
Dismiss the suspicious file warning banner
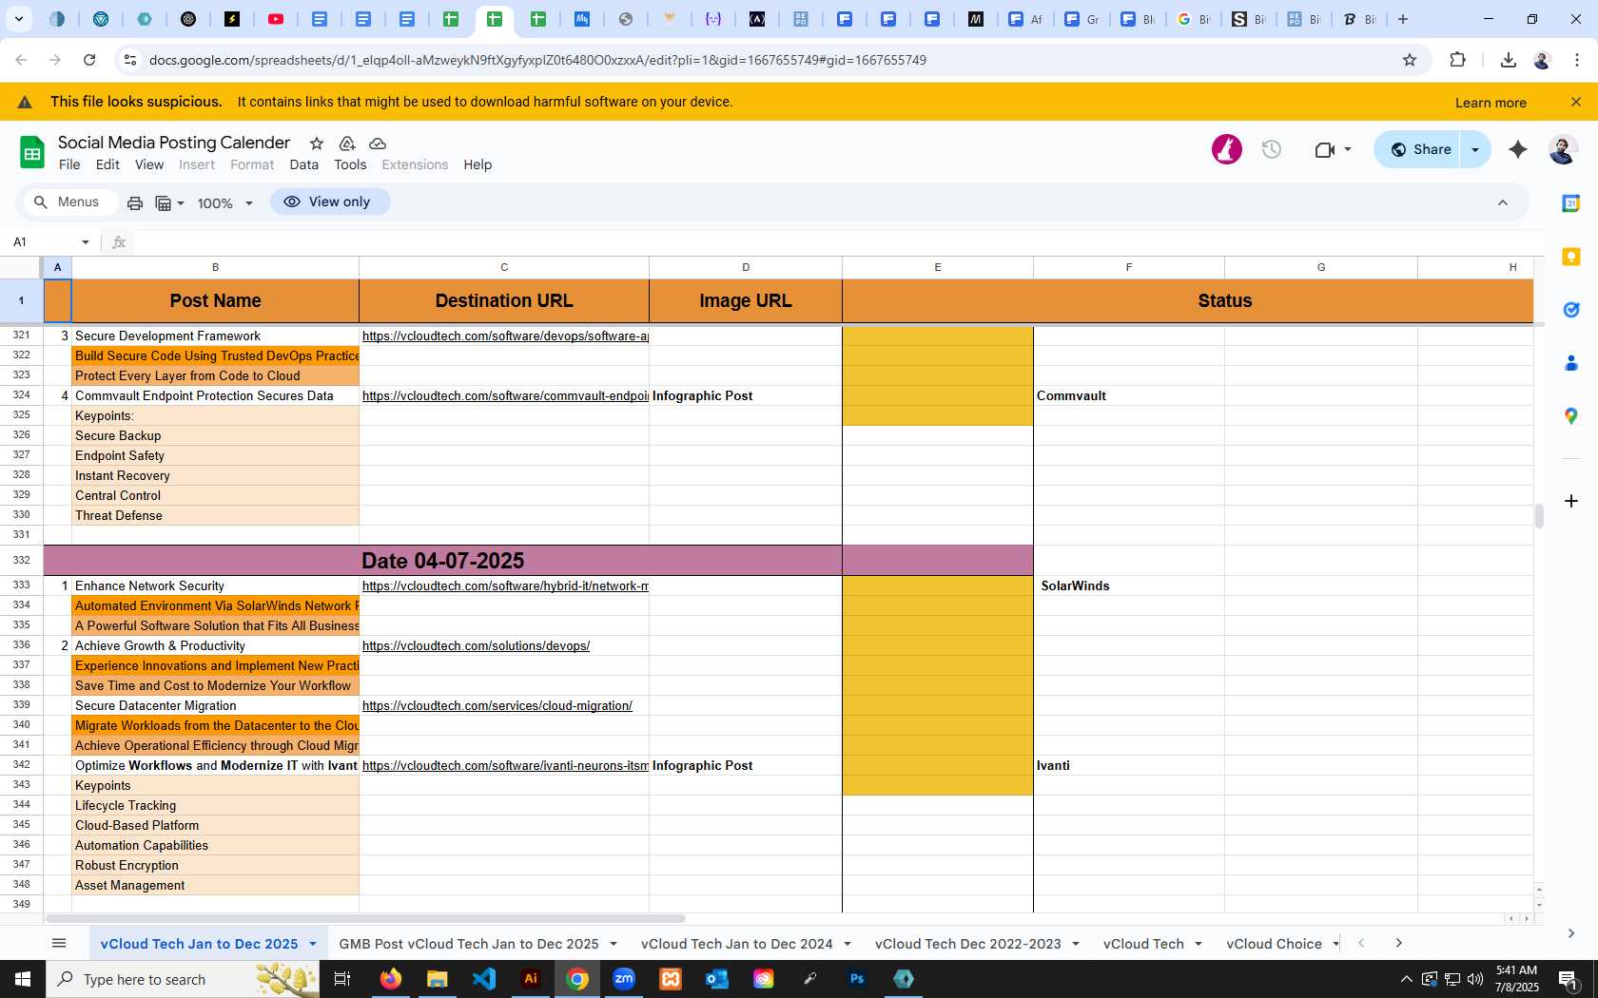coord(1576,102)
